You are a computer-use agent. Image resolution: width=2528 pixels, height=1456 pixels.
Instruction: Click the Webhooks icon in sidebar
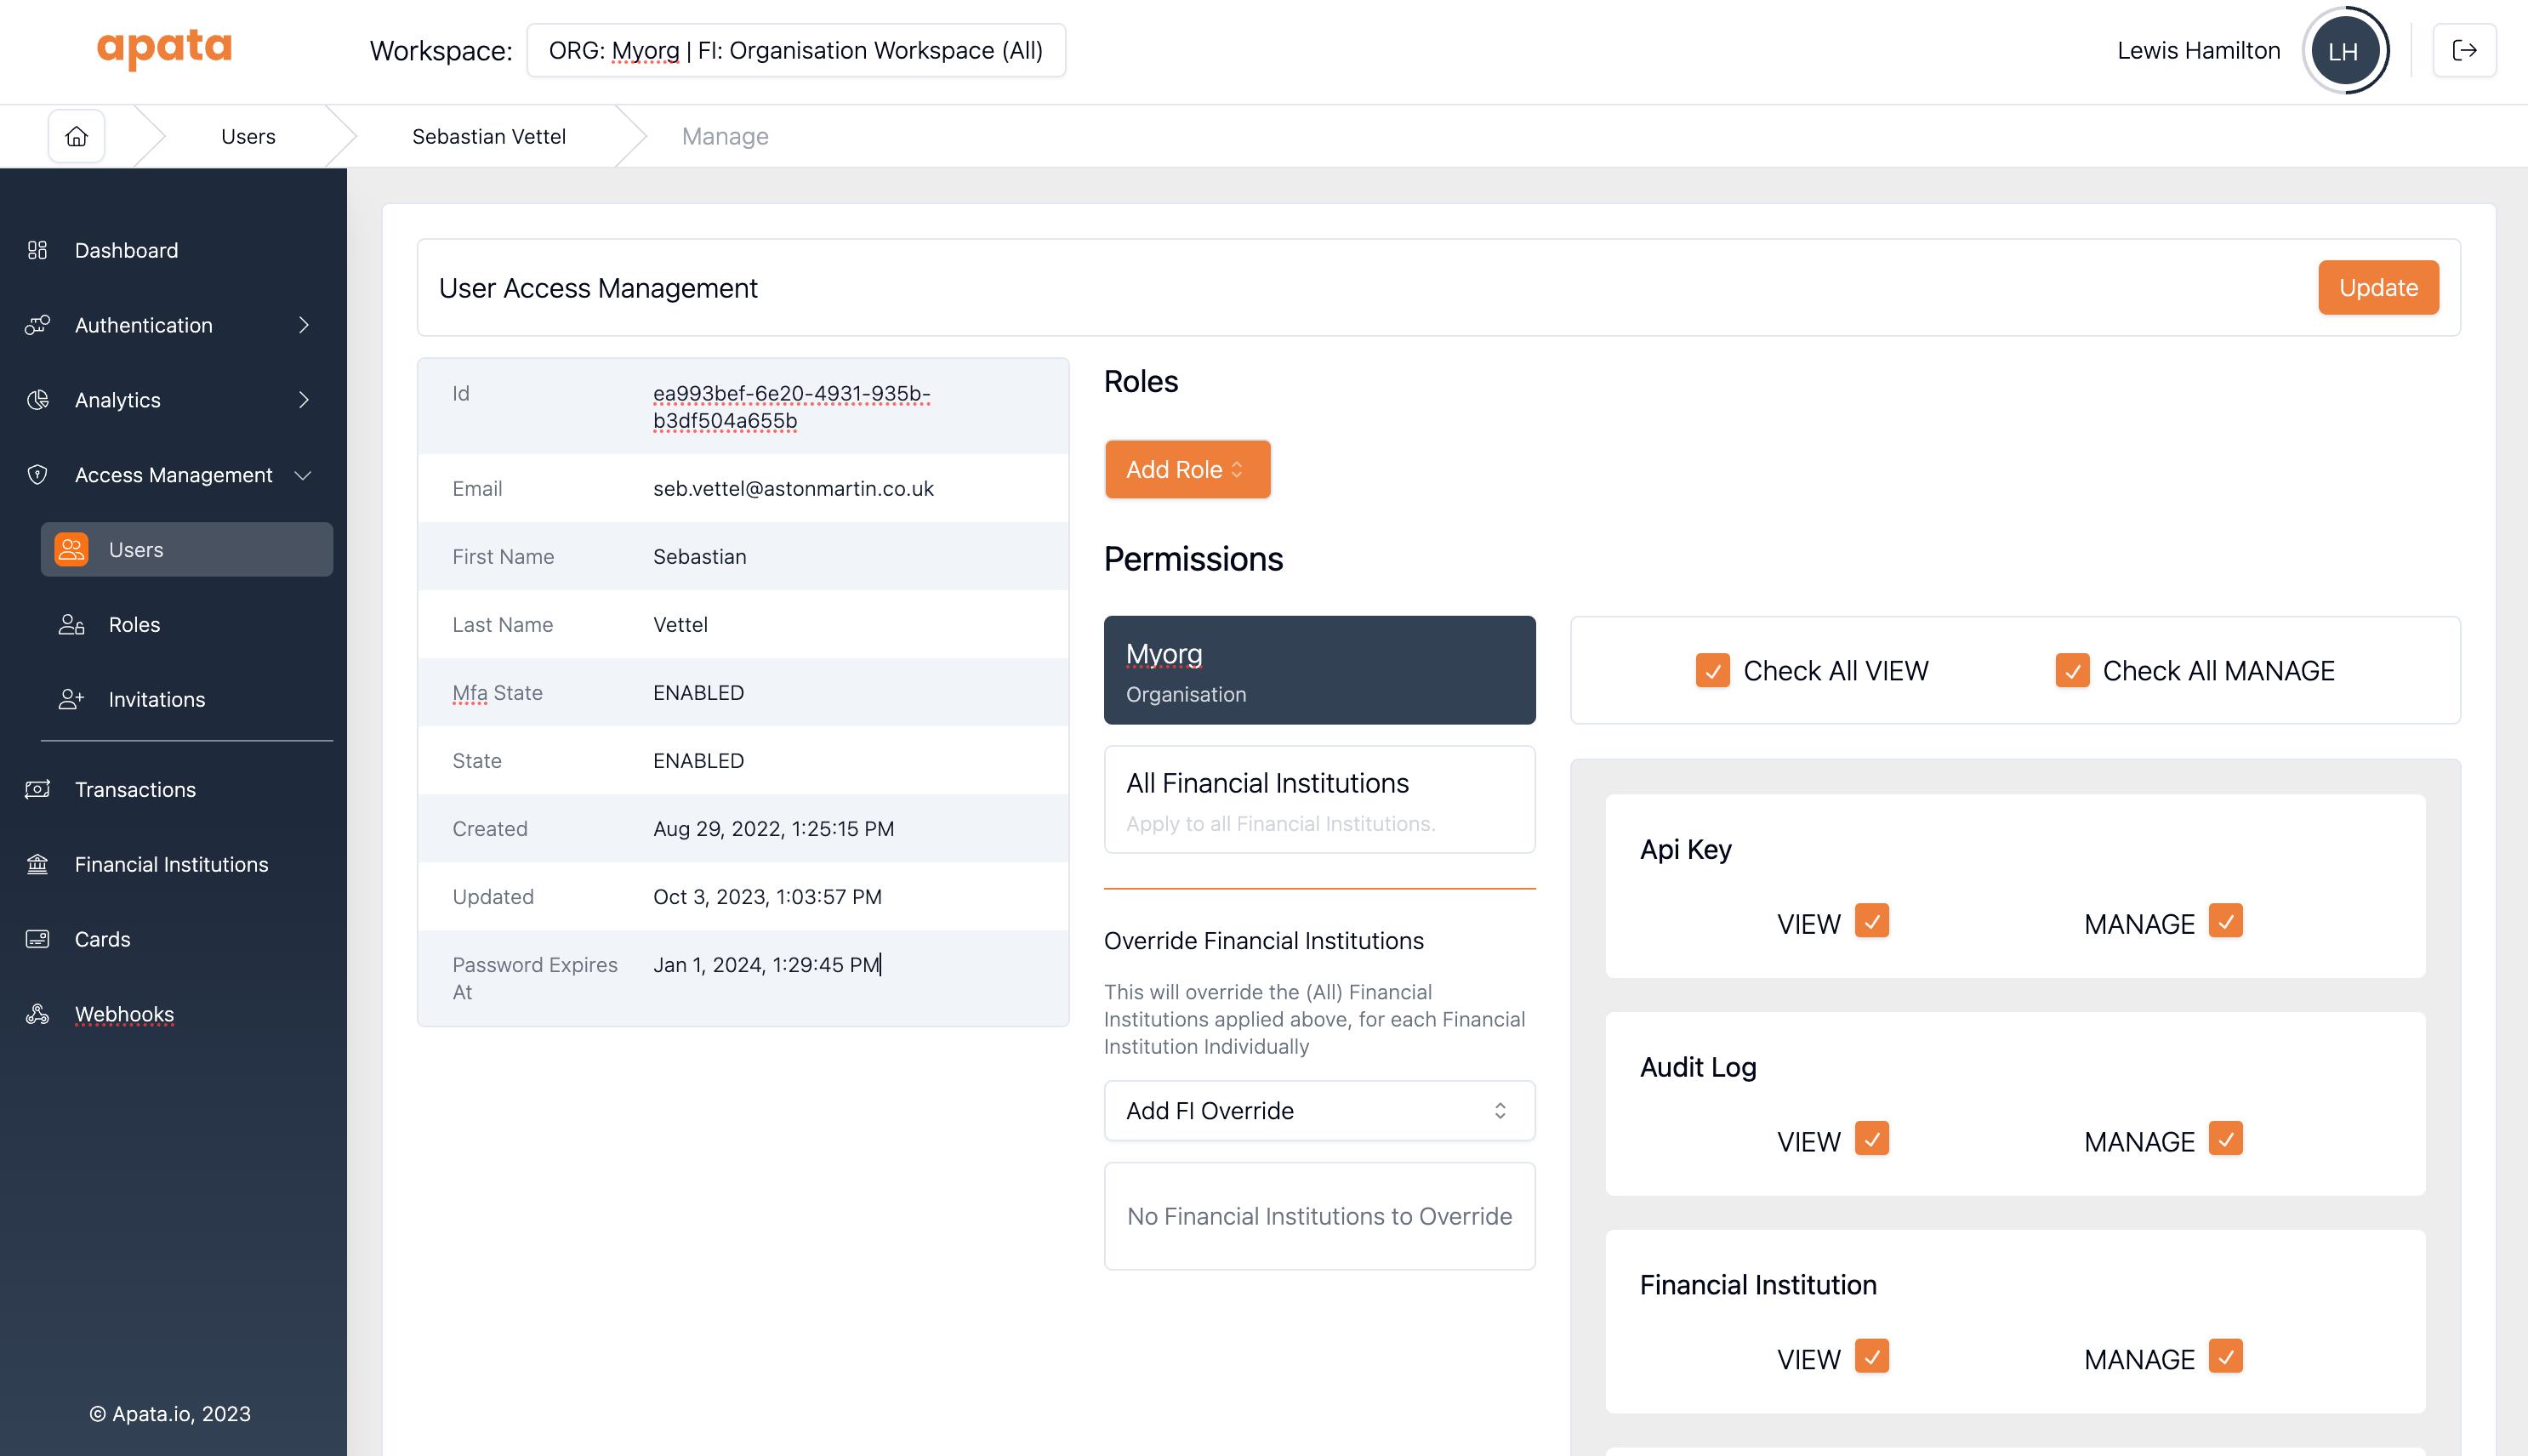(x=37, y=1014)
